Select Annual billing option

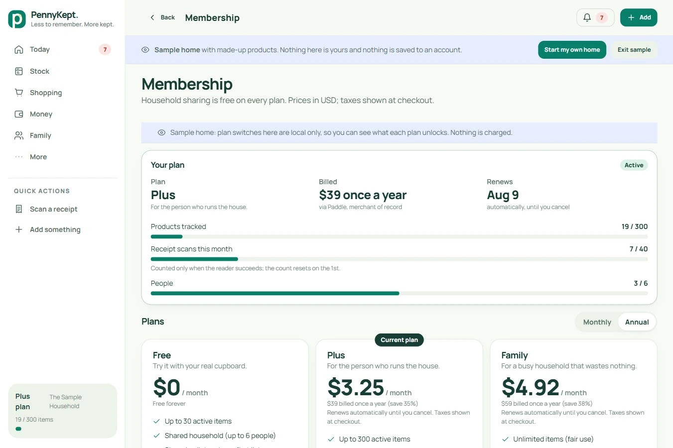pyautogui.click(x=637, y=322)
